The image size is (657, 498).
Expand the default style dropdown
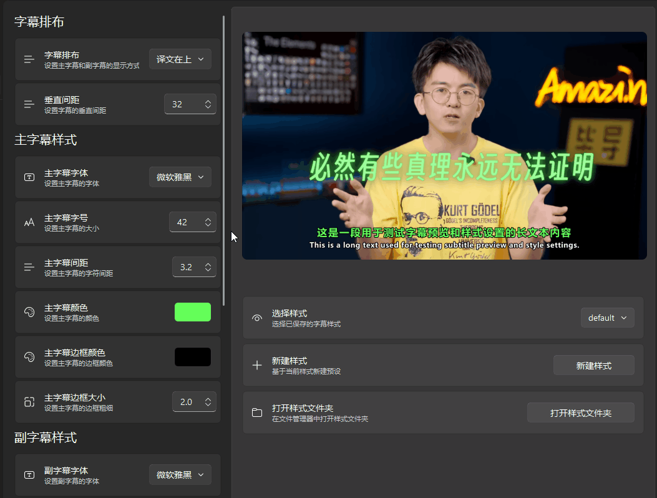(607, 318)
